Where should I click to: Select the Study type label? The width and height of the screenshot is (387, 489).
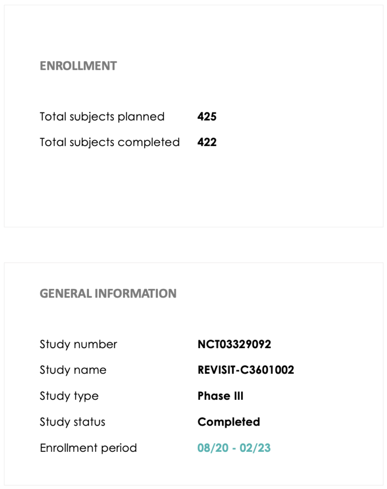[69, 396]
